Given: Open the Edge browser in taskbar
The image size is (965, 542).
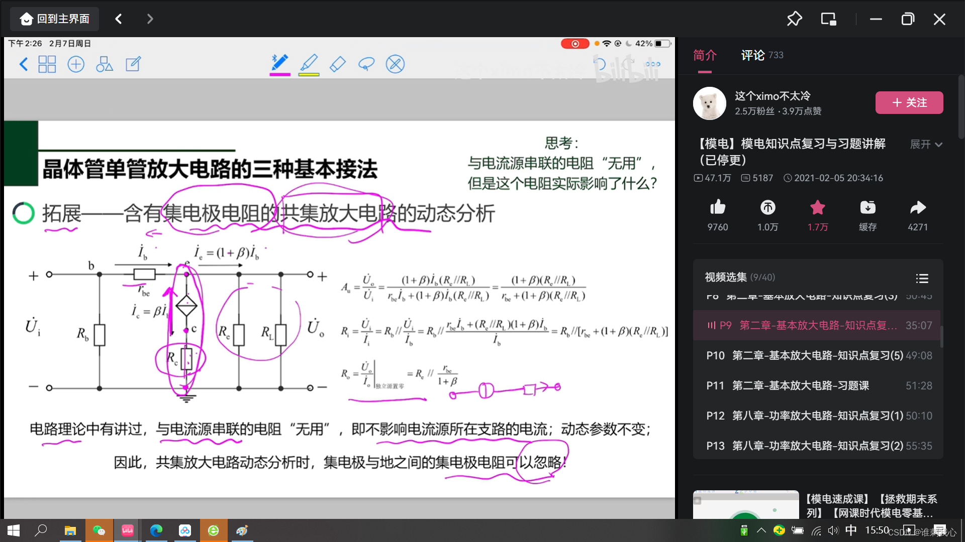Looking at the screenshot, I should pyautogui.click(x=156, y=530).
